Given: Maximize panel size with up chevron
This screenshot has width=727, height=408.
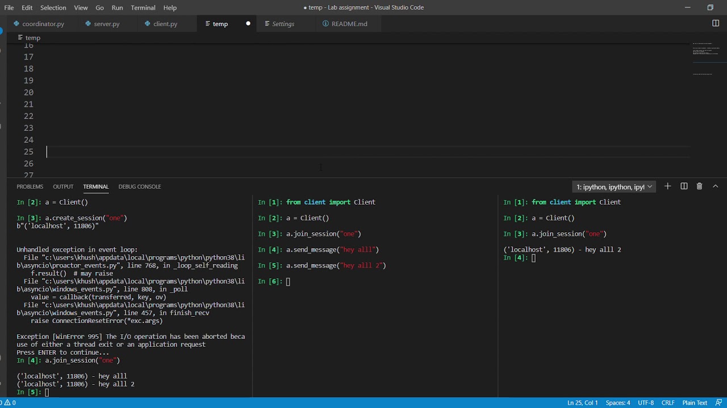Looking at the screenshot, I should tap(715, 186).
